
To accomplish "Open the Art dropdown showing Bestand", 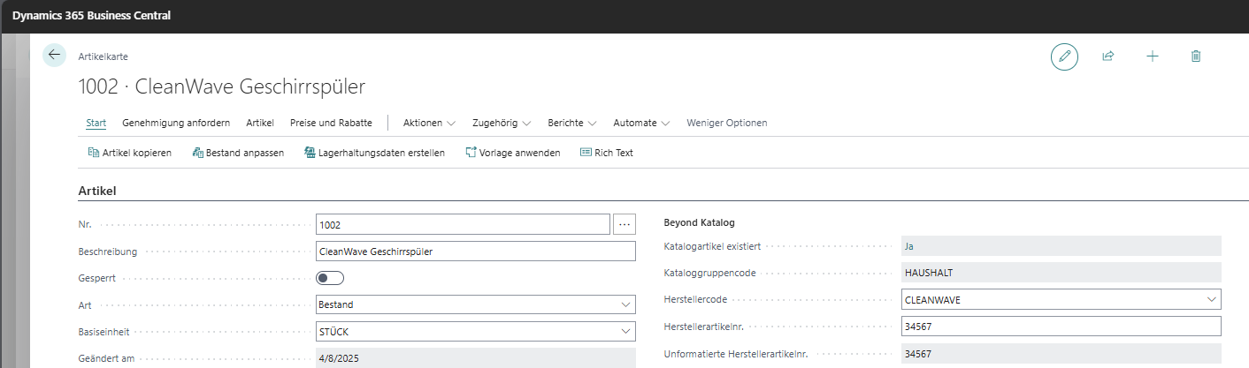I will [475, 304].
